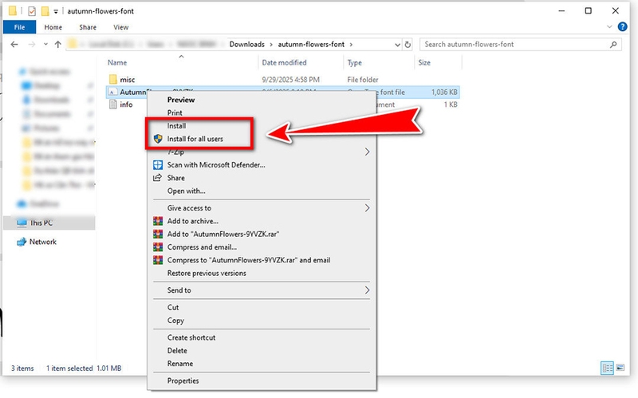Switch to the Home ribbon tab
The height and width of the screenshot is (398, 638).
(53, 27)
